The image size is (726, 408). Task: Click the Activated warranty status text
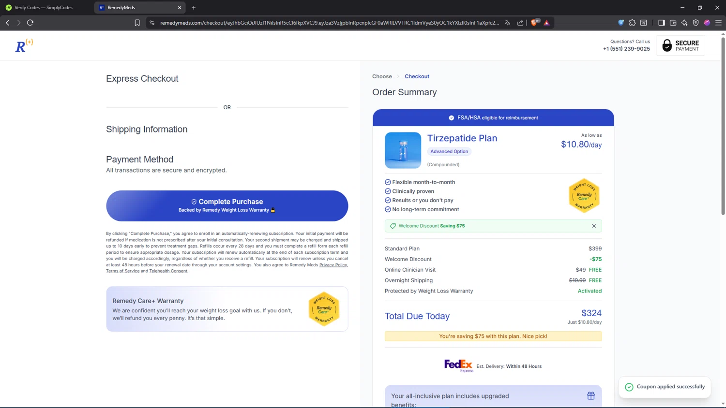590,291
